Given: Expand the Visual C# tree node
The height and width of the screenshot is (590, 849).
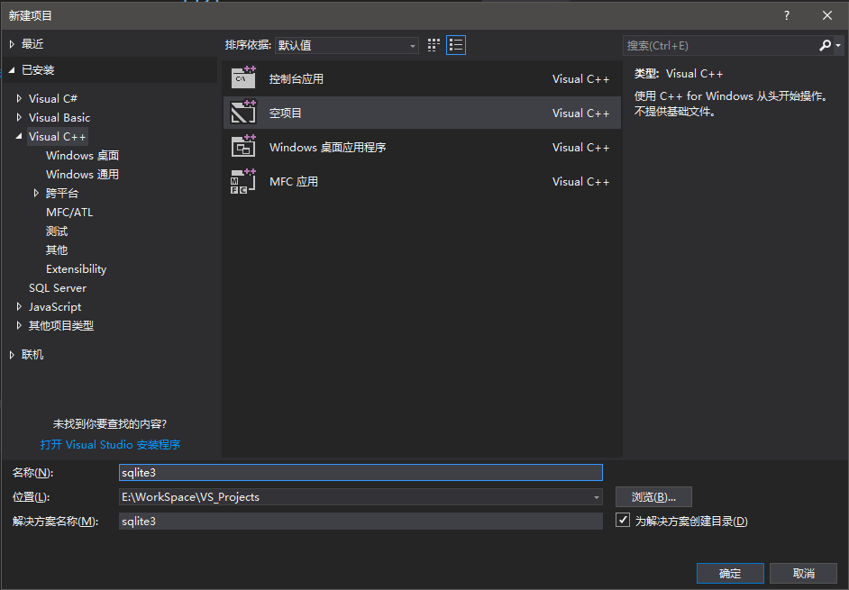Looking at the screenshot, I should click(x=19, y=99).
